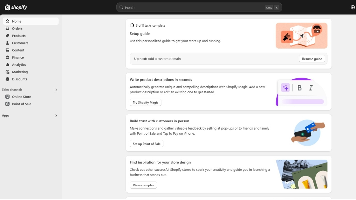Screen dimensions: 356x200
Task: Click the Discounts badge icon
Action: tap(8, 79)
